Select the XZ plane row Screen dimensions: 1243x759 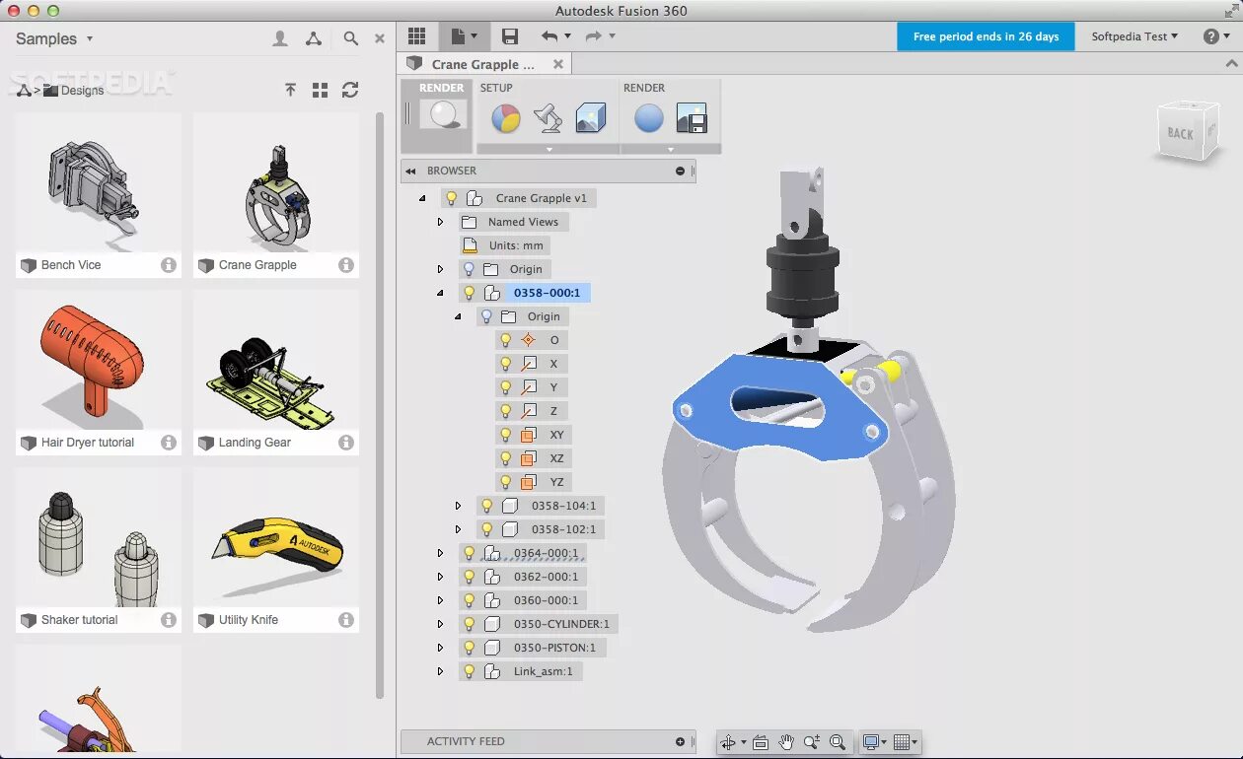(x=533, y=458)
